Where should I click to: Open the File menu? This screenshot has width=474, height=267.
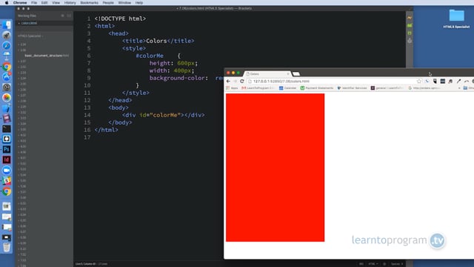tap(34, 3)
